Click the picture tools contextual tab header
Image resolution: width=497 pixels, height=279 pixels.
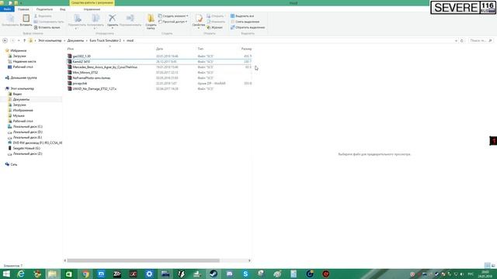click(92, 3)
